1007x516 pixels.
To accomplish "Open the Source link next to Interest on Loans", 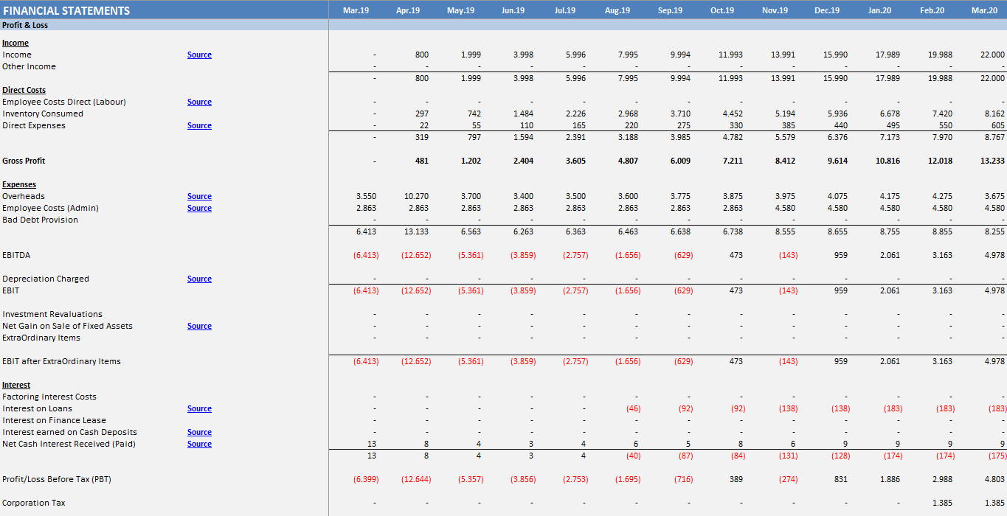I will point(199,408).
